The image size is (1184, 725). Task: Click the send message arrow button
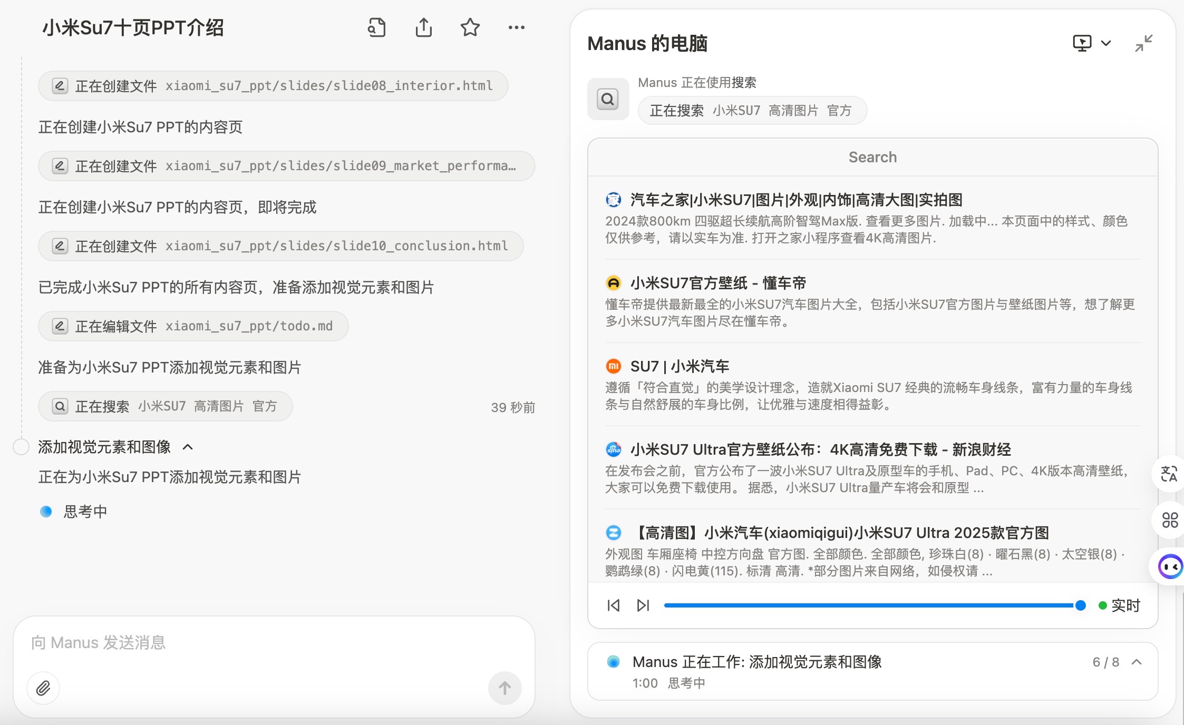click(x=504, y=688)
